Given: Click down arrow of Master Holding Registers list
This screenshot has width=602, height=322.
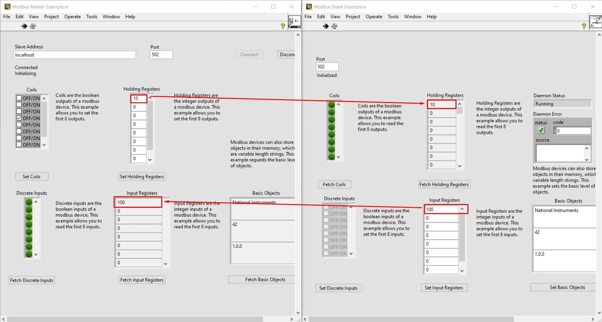Looking at the screenshot, I should click(150, 160).
